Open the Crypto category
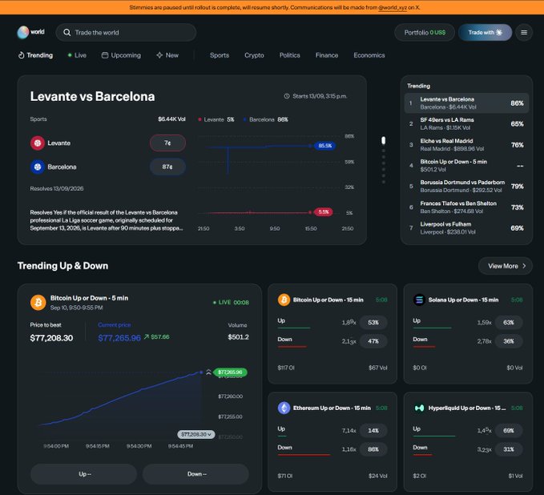 click(x=254, y=55)
